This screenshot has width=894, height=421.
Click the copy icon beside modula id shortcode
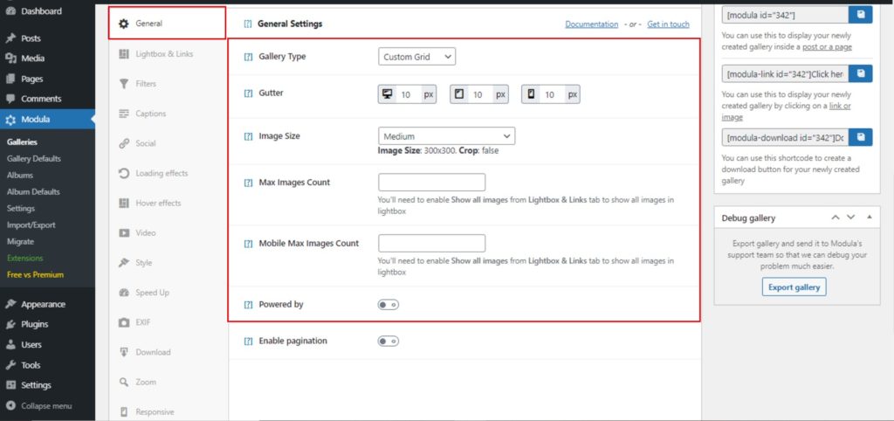tap(860, 15)
